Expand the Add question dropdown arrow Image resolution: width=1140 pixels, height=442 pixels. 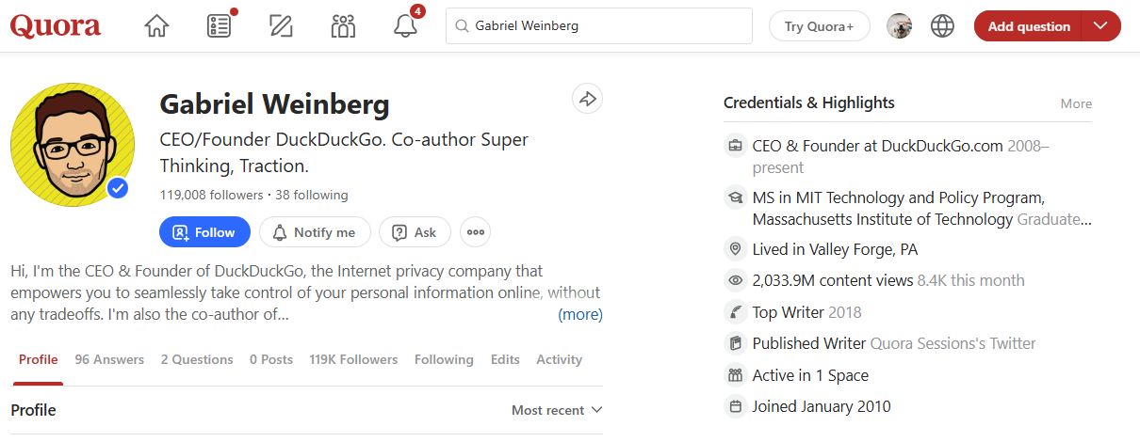(x=1100, y=26)
